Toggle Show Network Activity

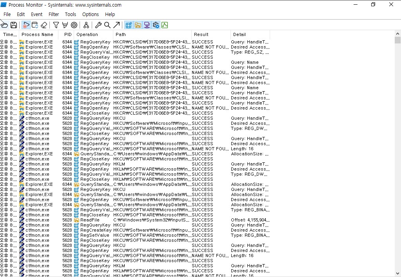click(147, 25)
